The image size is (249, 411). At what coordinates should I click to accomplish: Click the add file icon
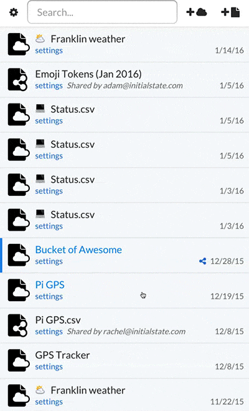pos(230,12)
